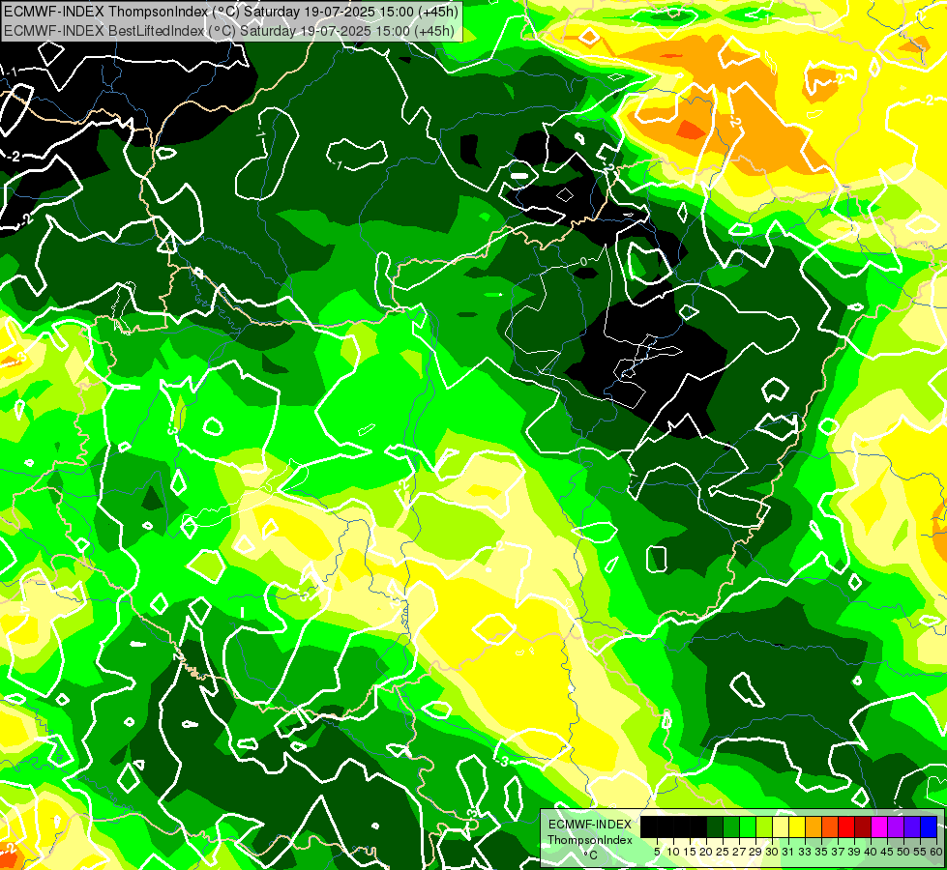947x870 pixels.
Task: Click legend scale value 35
Action: click(x=822, y=852)
